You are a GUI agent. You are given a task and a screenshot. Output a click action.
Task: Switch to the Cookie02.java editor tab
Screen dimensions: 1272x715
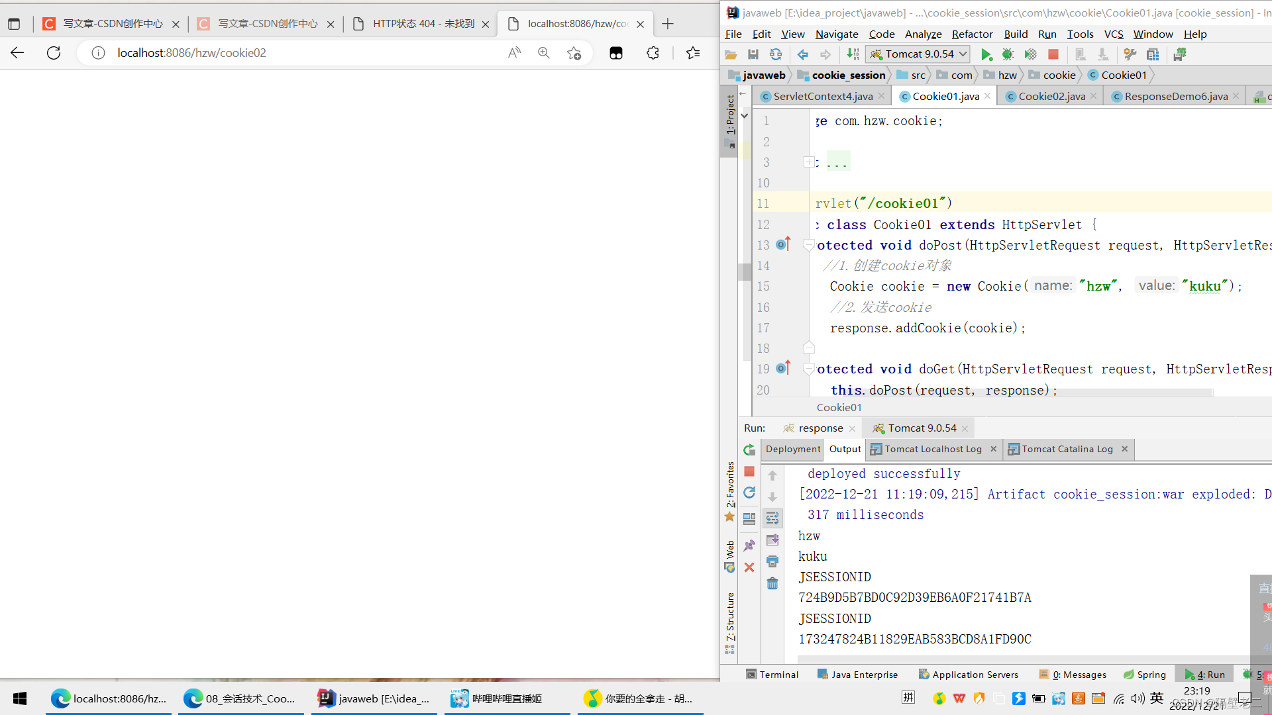pos(1051,96)
